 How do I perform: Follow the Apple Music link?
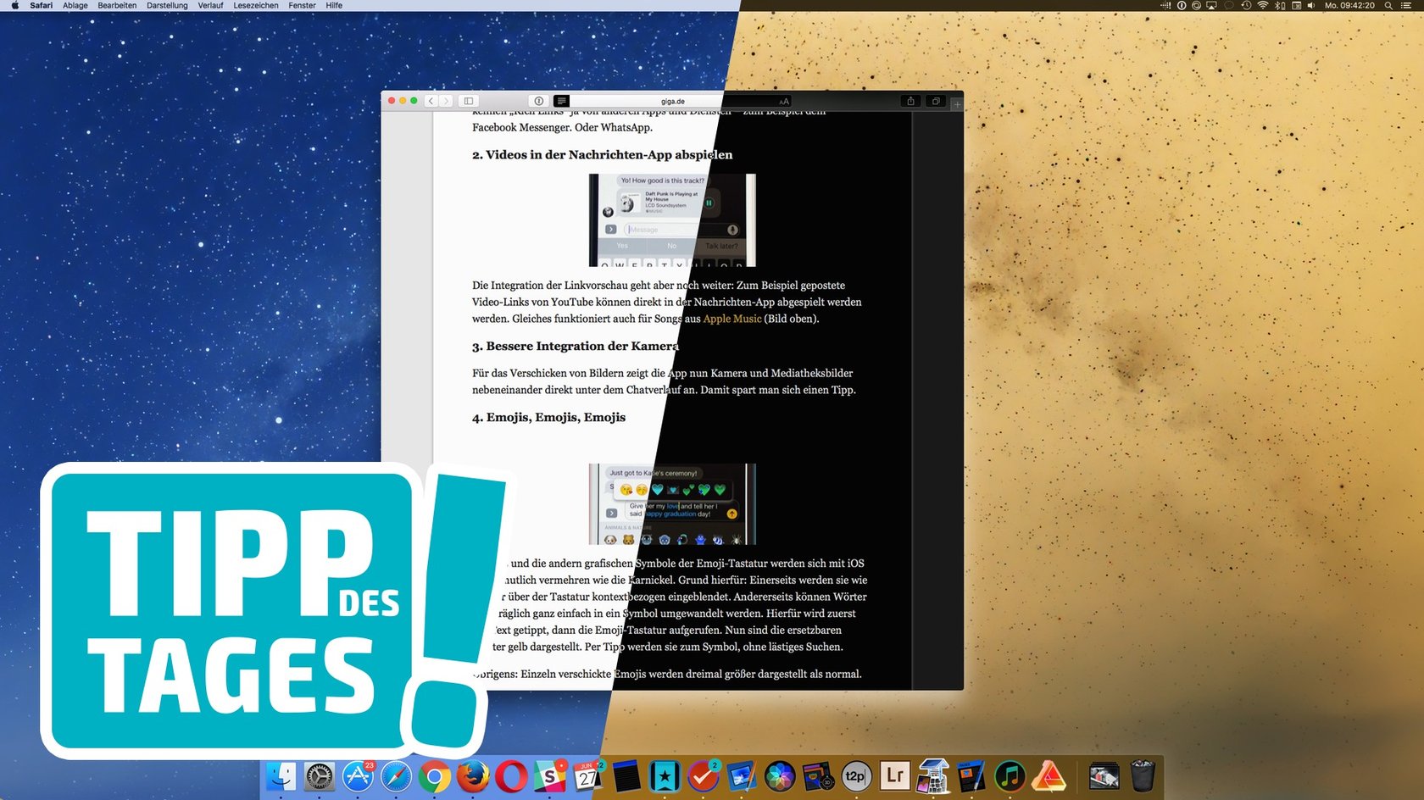(732, 319)
